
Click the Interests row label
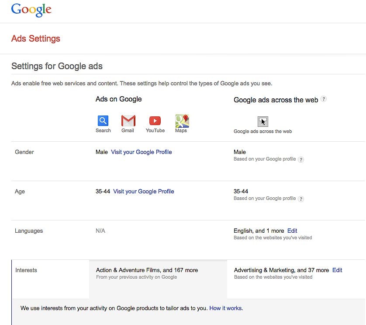pos(26,270)
